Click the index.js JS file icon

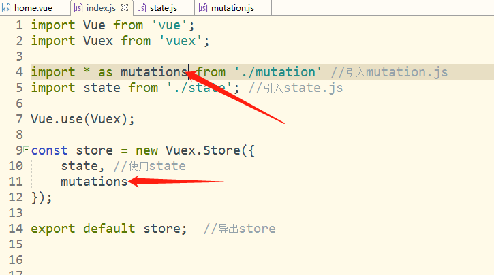pos(78,8)
